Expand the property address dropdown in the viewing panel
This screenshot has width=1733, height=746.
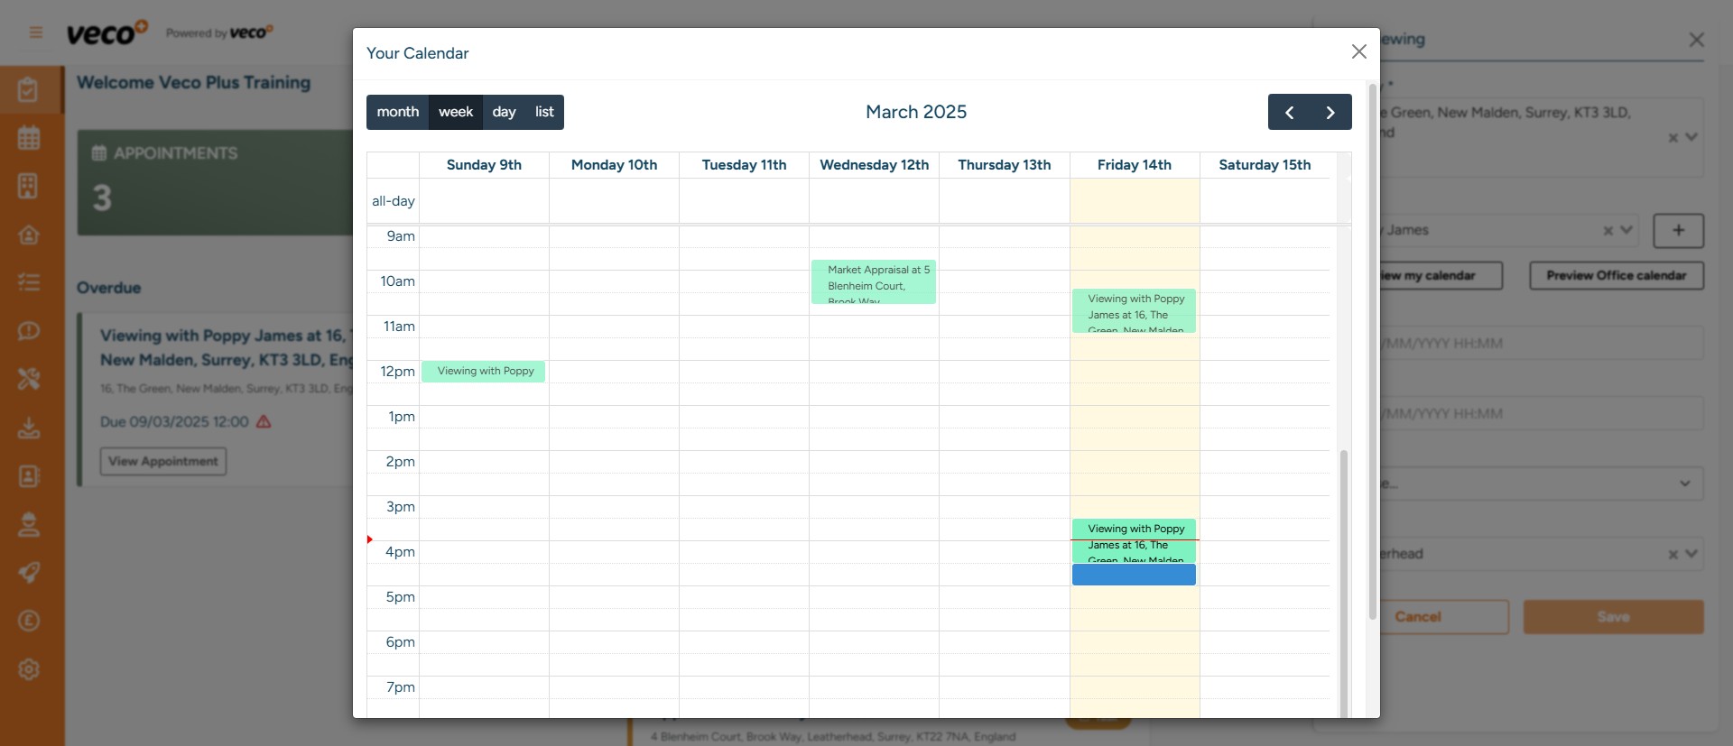1691,137
